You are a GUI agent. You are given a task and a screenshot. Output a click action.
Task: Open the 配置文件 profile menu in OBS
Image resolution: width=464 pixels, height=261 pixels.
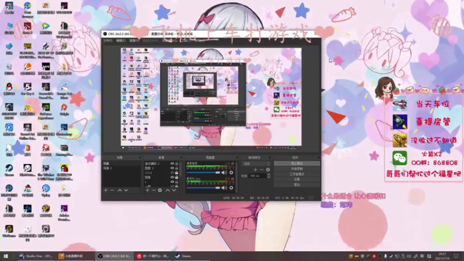pos(150,41)
